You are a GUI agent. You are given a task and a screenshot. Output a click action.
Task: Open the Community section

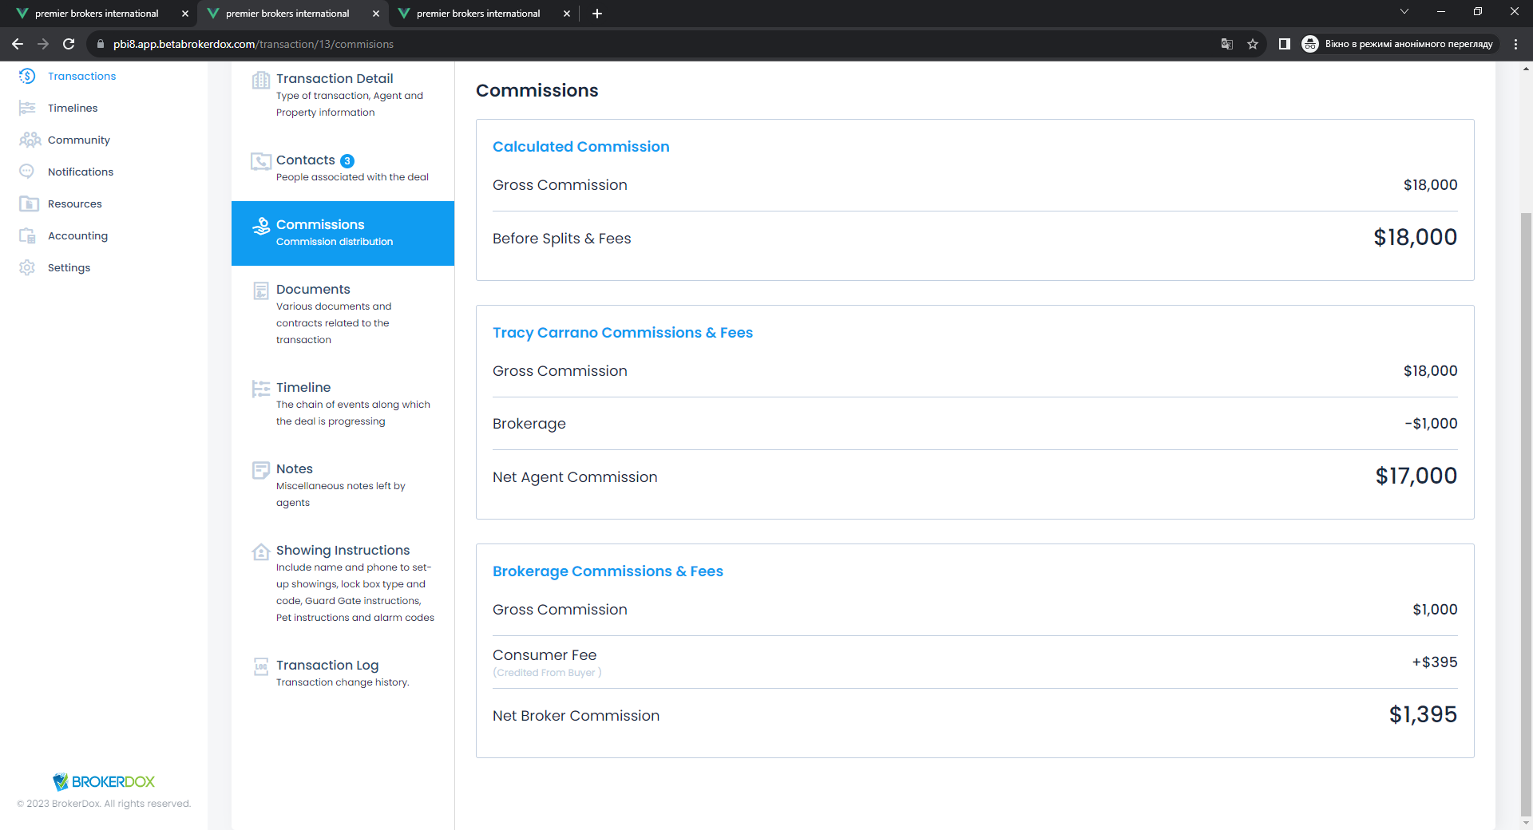point(79,140)
